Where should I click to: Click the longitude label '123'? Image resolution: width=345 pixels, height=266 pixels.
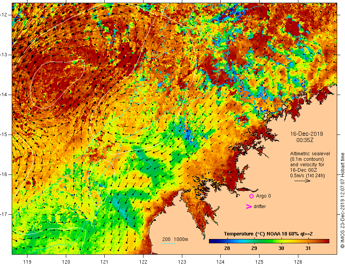pyautogui.click(x=182, y=262)
